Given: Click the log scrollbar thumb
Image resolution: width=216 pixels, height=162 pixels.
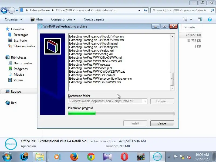Looking at the screenshot, I should coord(172,79).
